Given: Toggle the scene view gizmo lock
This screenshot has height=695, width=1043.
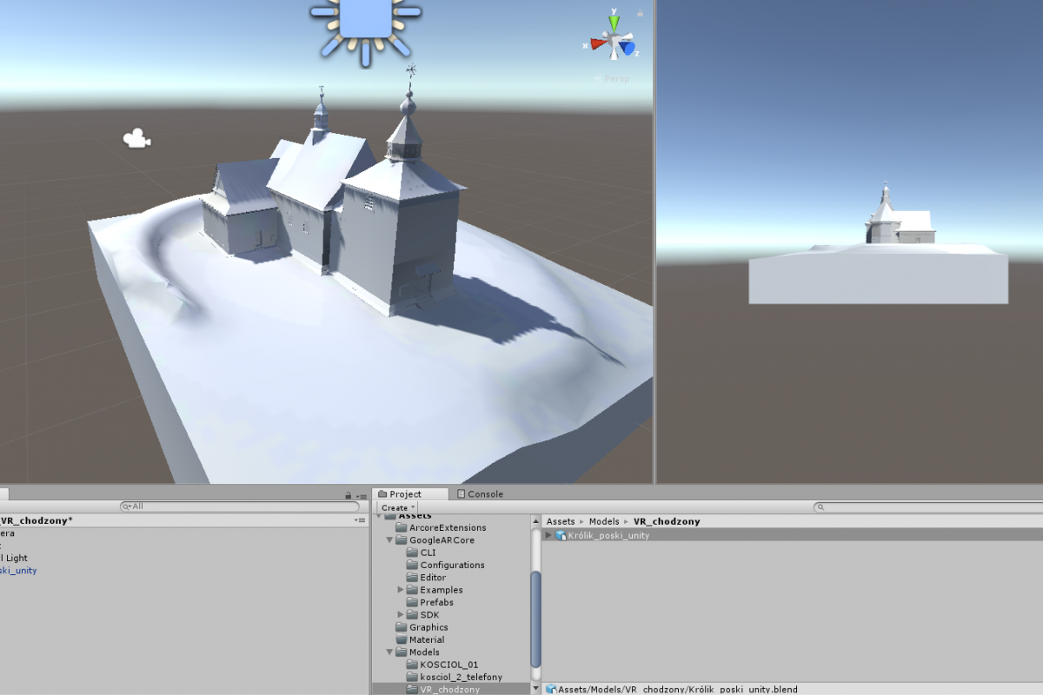Looking at the screenshot, I should point(641,13).
